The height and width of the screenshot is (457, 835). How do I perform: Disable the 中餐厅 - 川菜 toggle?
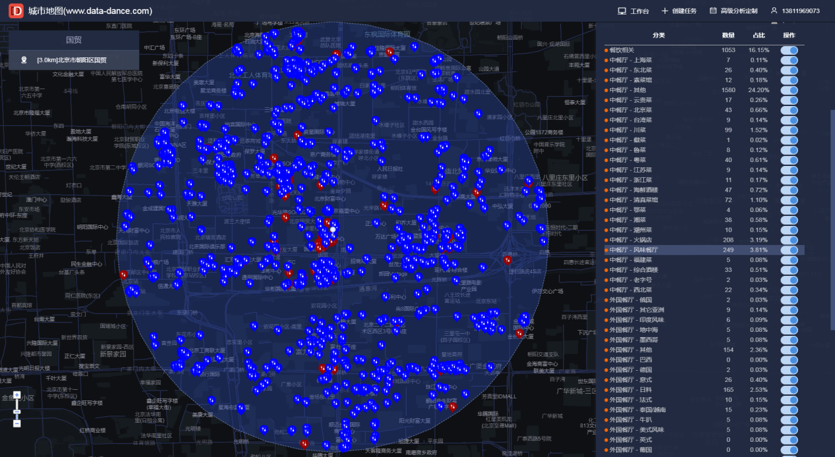tap(789, 130)
